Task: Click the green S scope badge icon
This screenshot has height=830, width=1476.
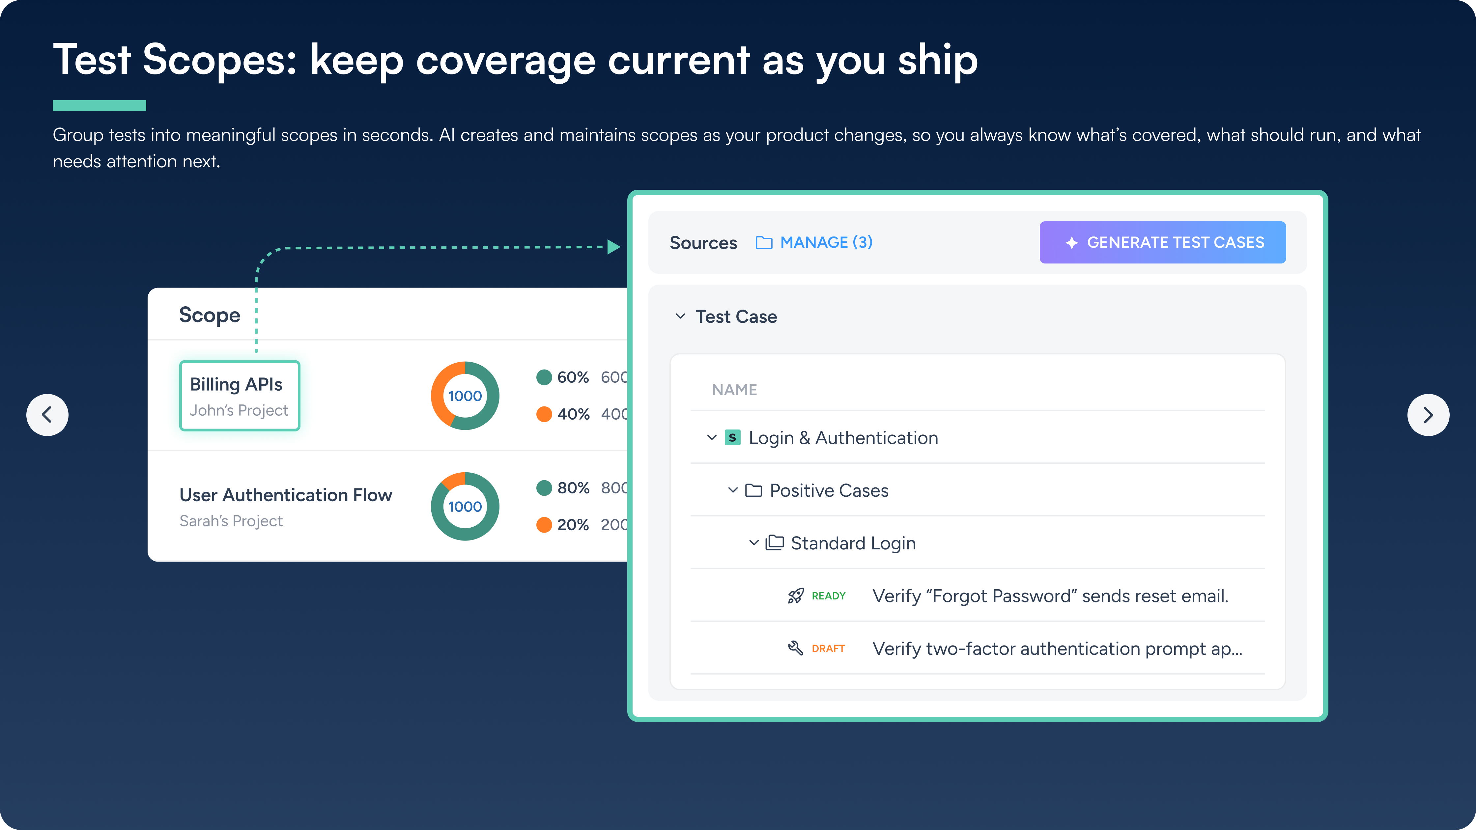Action: [732, 438]
